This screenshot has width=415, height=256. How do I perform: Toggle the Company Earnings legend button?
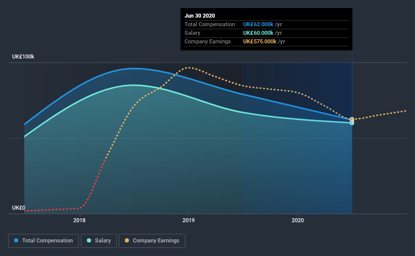click(x=152, y=241)
